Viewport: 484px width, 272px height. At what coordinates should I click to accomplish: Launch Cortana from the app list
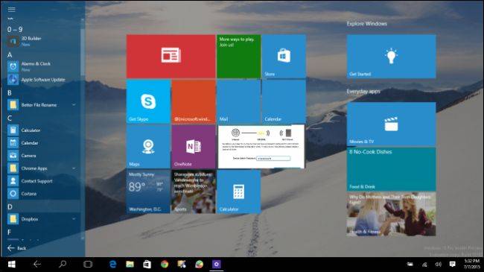[43, 194]
